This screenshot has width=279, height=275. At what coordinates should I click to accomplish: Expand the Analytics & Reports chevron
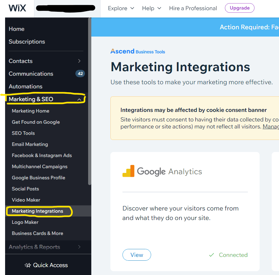coord(79,247)
